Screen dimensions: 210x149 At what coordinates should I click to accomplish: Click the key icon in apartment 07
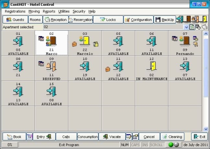(196, 44)
